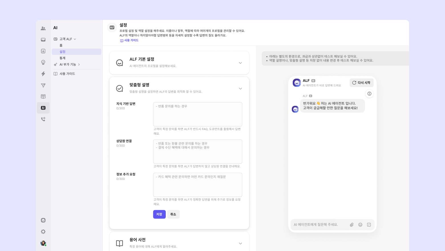Click the 지식 기반 답변 text area

198,114
